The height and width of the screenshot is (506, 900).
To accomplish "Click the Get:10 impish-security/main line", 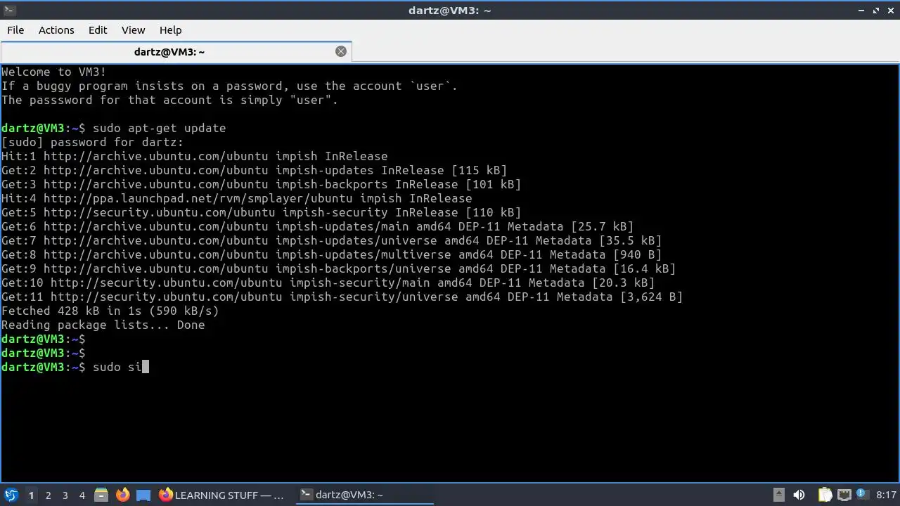I will coord(328,283).
